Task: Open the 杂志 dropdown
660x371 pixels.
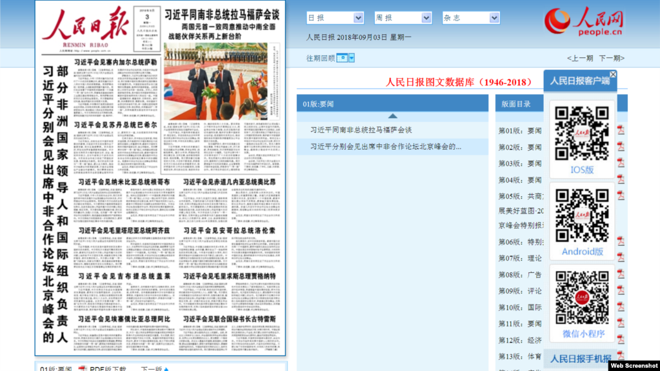Action: 471,17
